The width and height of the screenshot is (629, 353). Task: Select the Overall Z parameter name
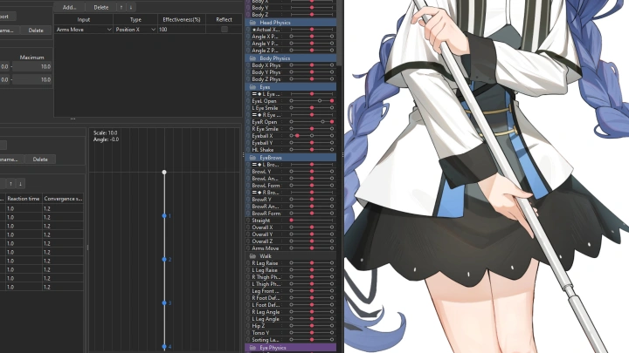point(262,241)
